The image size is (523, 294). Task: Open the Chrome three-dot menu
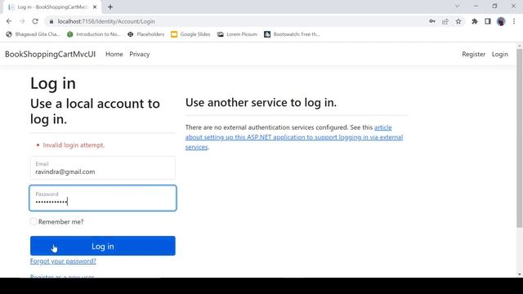[514, 21]
